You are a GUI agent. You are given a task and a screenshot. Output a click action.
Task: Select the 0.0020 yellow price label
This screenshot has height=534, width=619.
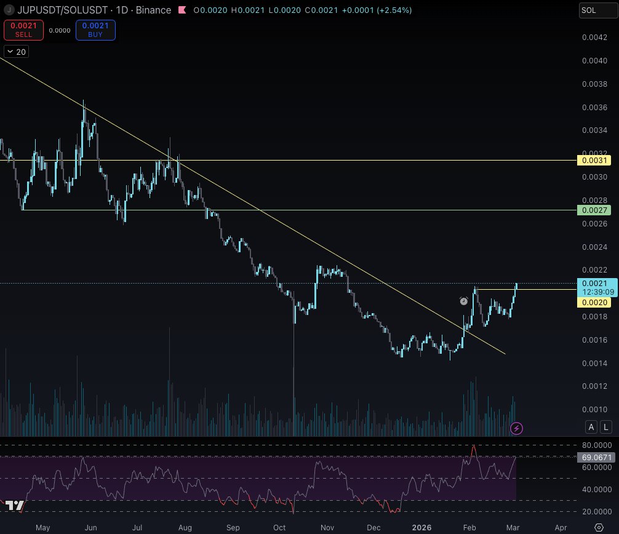594,302
